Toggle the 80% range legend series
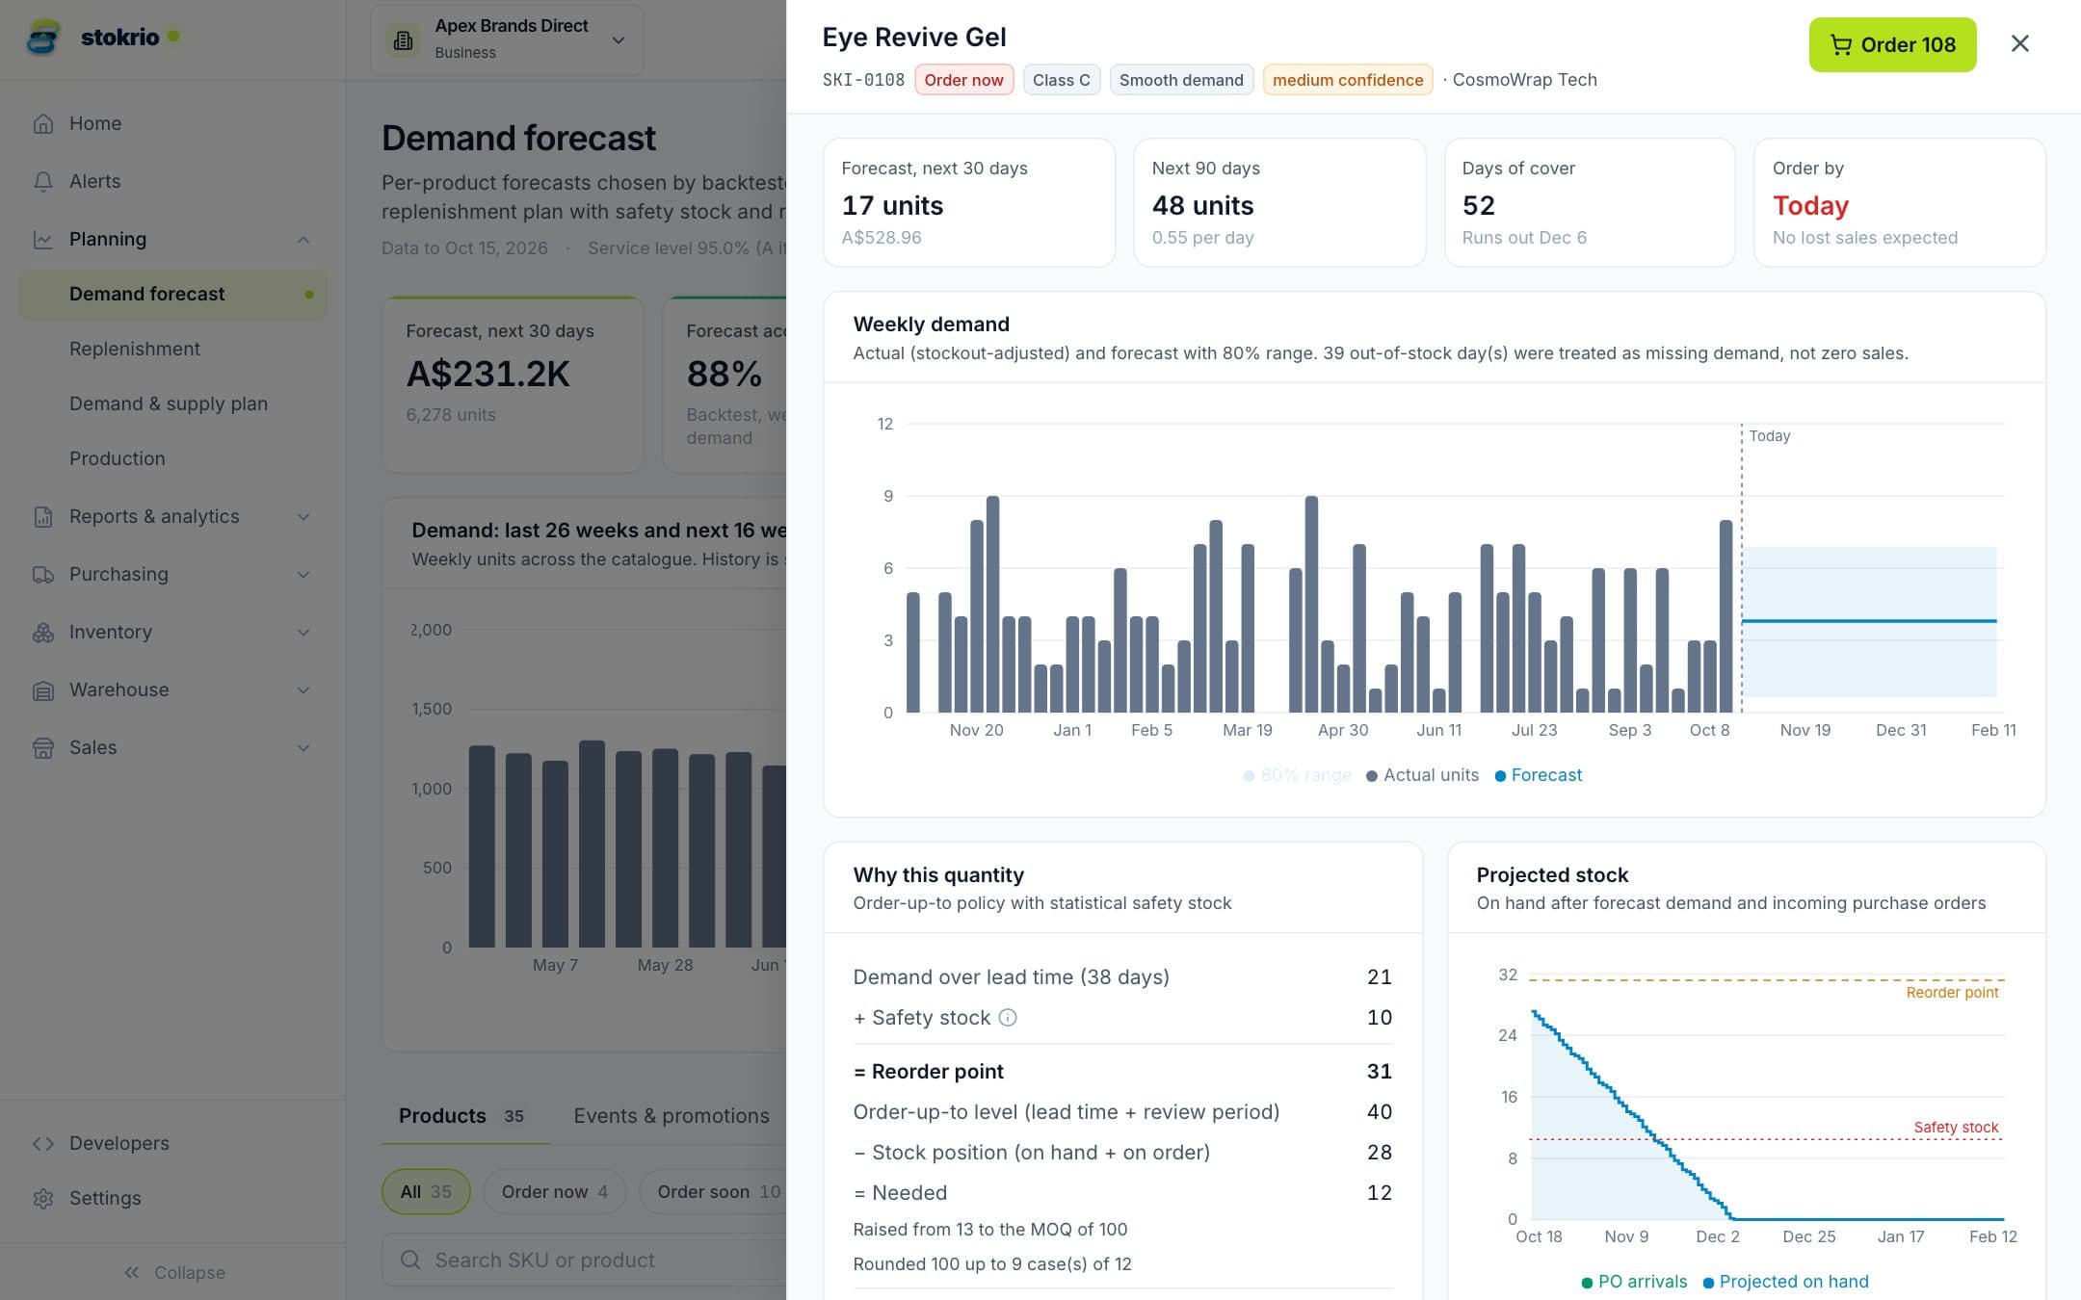 [1298, 775]
